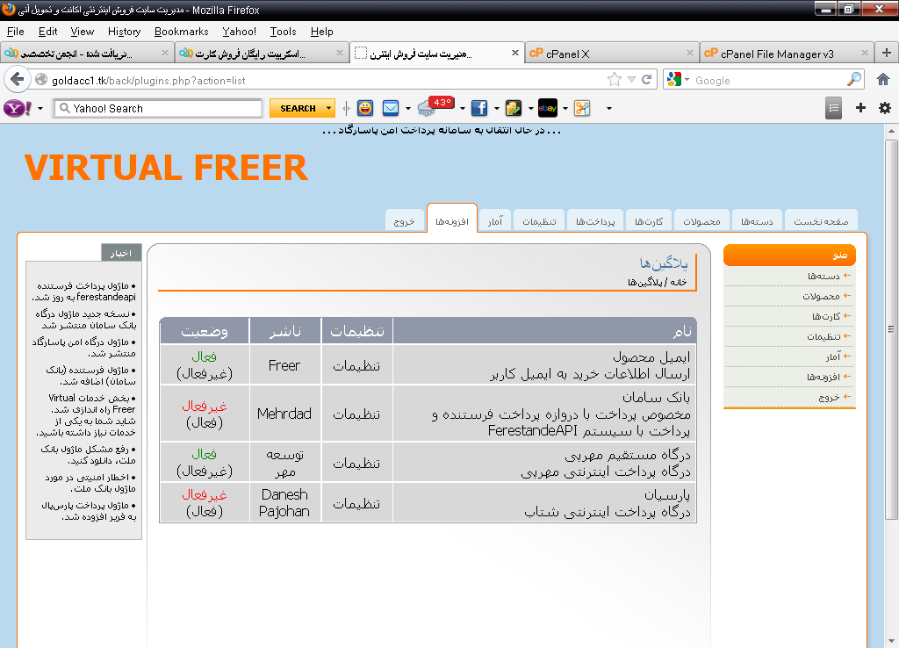Expand dropdown arrow after scissors icon
The width and height of the screenshot is (899, 648).
609,108
